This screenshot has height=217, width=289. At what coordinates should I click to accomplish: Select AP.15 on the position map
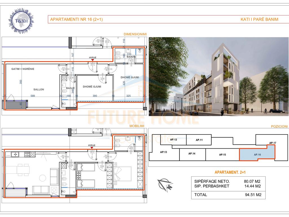pos(222,155)
